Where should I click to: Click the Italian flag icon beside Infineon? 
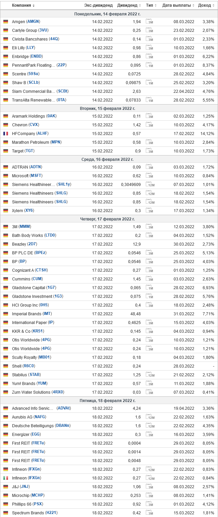coord(6,478)
